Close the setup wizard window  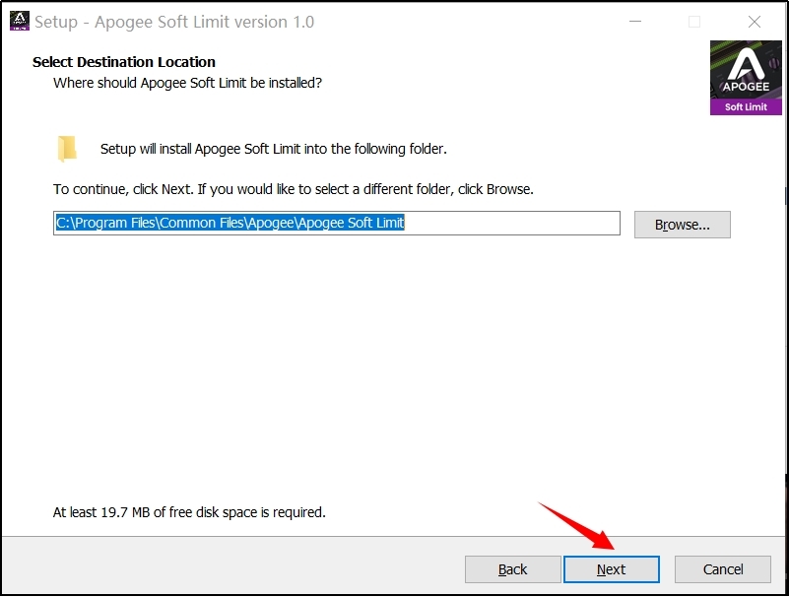755,22
